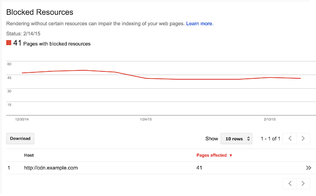Screen dimensions: 316x196
Task: Click the 2/10/15 point on the chart line
Action: 270,78
